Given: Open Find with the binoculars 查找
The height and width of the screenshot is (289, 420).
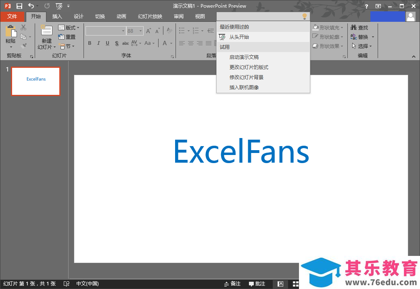Looking at the screenshot, I should (x=359, y=27).
